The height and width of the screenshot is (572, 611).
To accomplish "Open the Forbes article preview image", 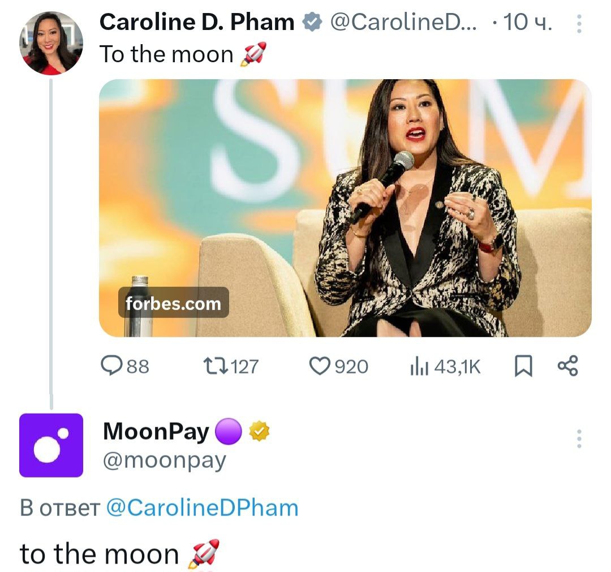I will 345,208.
